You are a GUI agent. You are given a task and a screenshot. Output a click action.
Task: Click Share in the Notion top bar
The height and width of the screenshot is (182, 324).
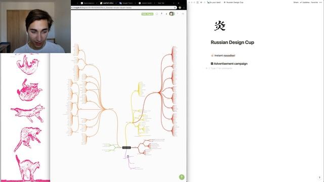[x=296, y=3]
